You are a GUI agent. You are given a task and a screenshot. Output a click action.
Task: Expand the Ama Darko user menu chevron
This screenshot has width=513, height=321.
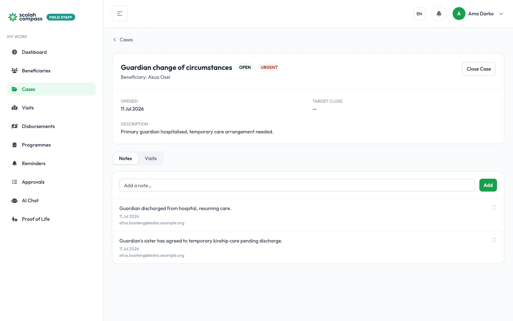pyautogui.click(x=501, y=14)
